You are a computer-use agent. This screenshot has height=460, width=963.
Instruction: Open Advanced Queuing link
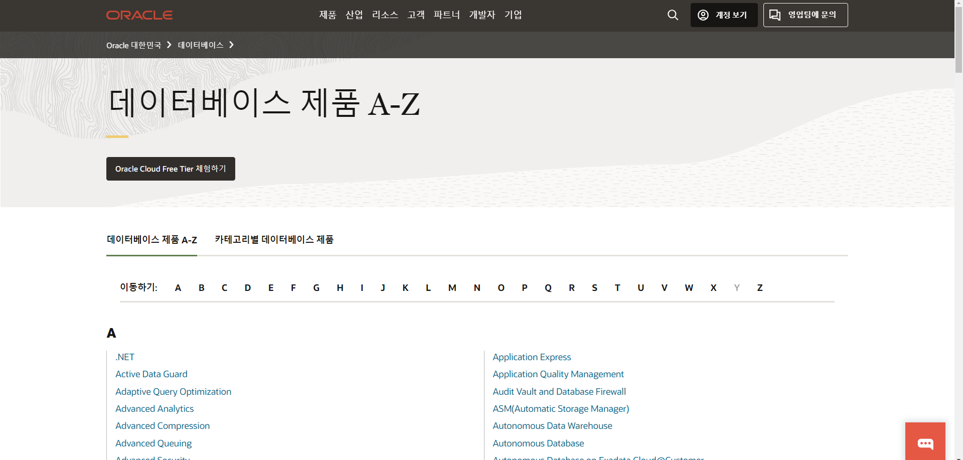point(153,443)
